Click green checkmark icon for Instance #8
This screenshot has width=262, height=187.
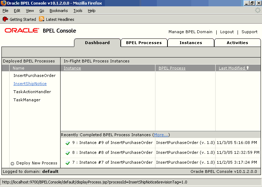click(68, 153)
